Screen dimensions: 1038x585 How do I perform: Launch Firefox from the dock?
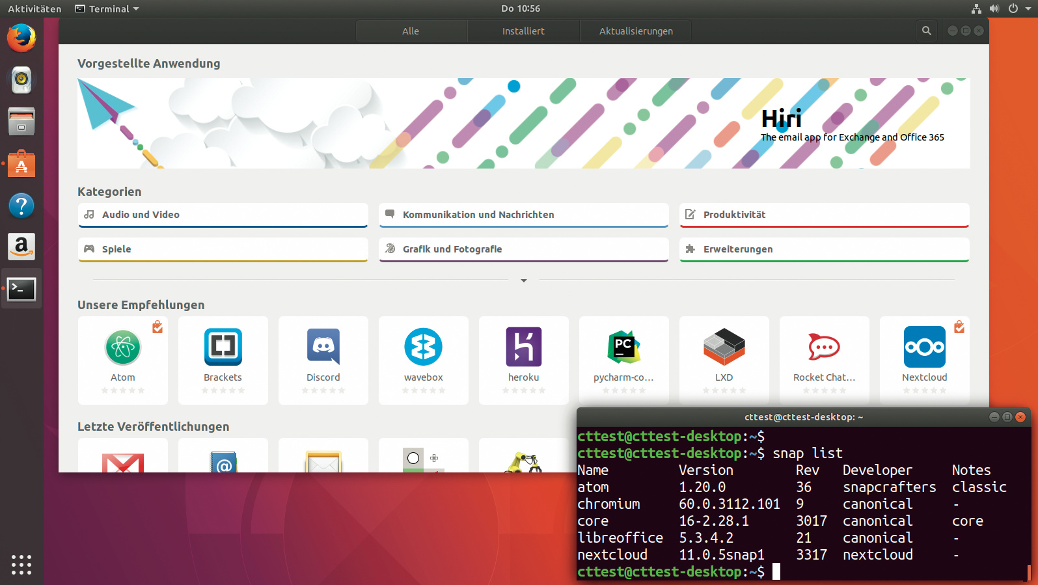click(21, 38)
